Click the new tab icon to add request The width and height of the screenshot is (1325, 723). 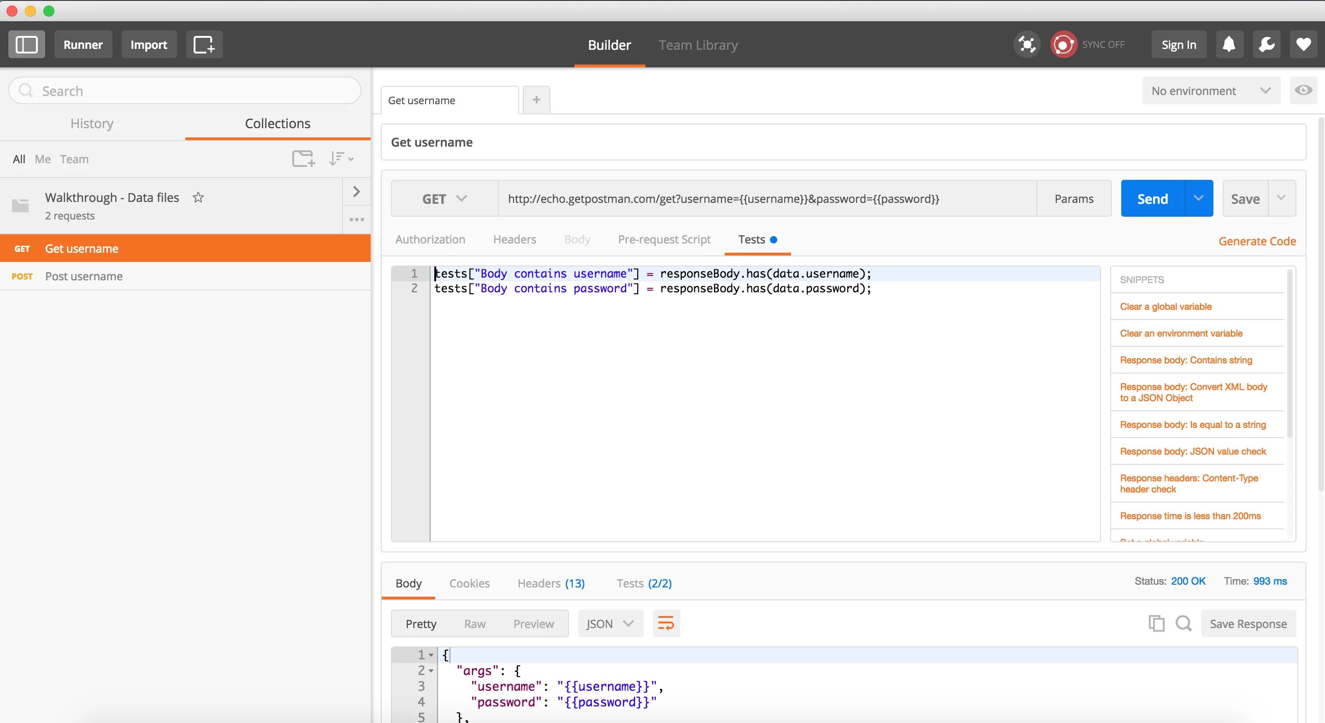click(x=535, y=99)
